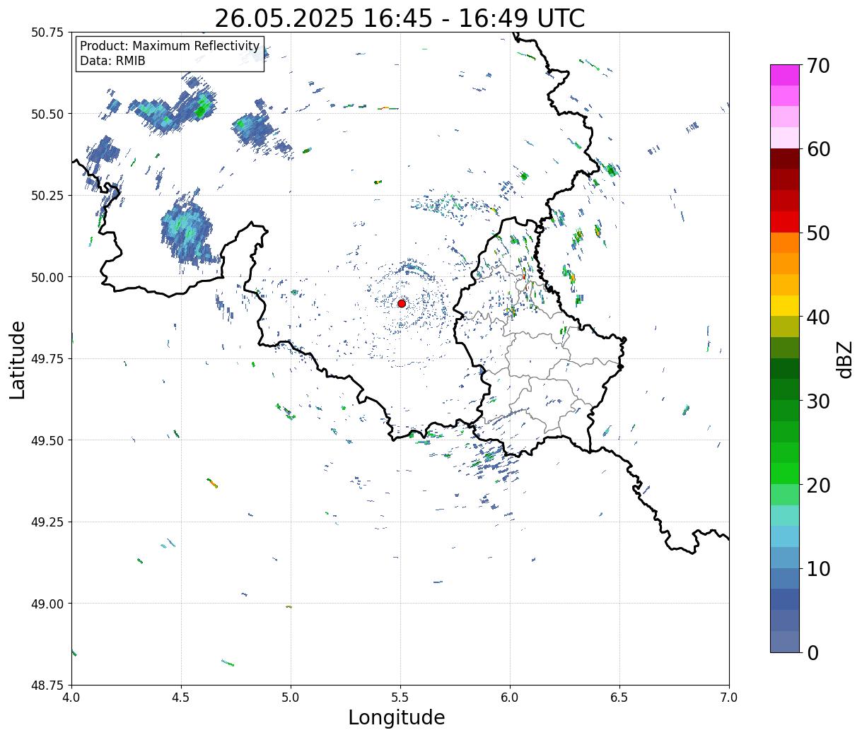The width and height of the screenshot is (862, 735).
Task: Click the latitude tick label 48.75
Action: coord(47,686)
